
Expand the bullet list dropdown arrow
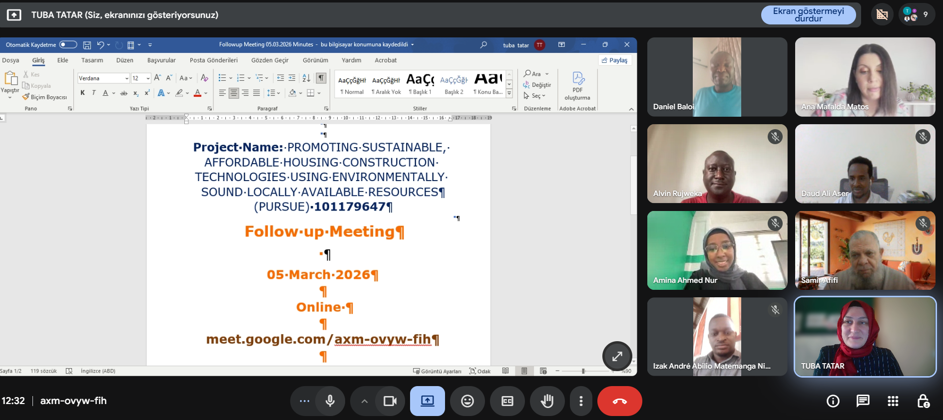[x=231, y=78]
